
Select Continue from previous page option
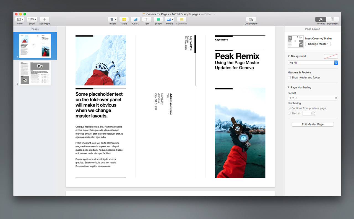coord(289,108)
